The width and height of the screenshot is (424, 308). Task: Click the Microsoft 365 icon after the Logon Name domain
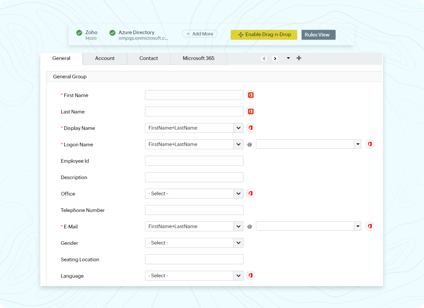tap(370, 144)
